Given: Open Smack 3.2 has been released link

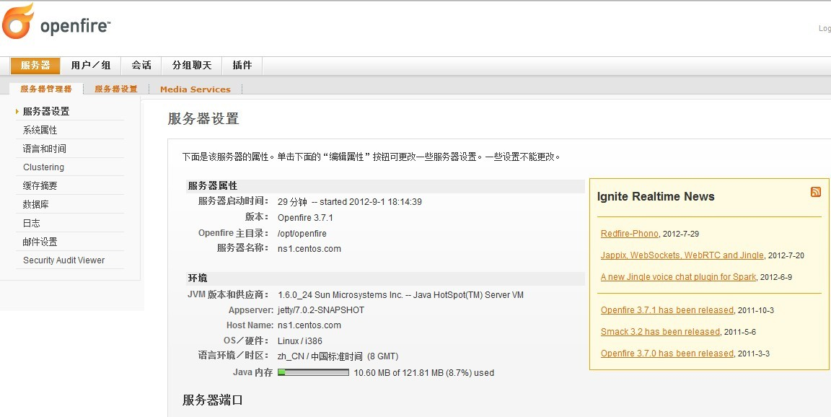Looking at the screenshot, I should click(660, 332).
